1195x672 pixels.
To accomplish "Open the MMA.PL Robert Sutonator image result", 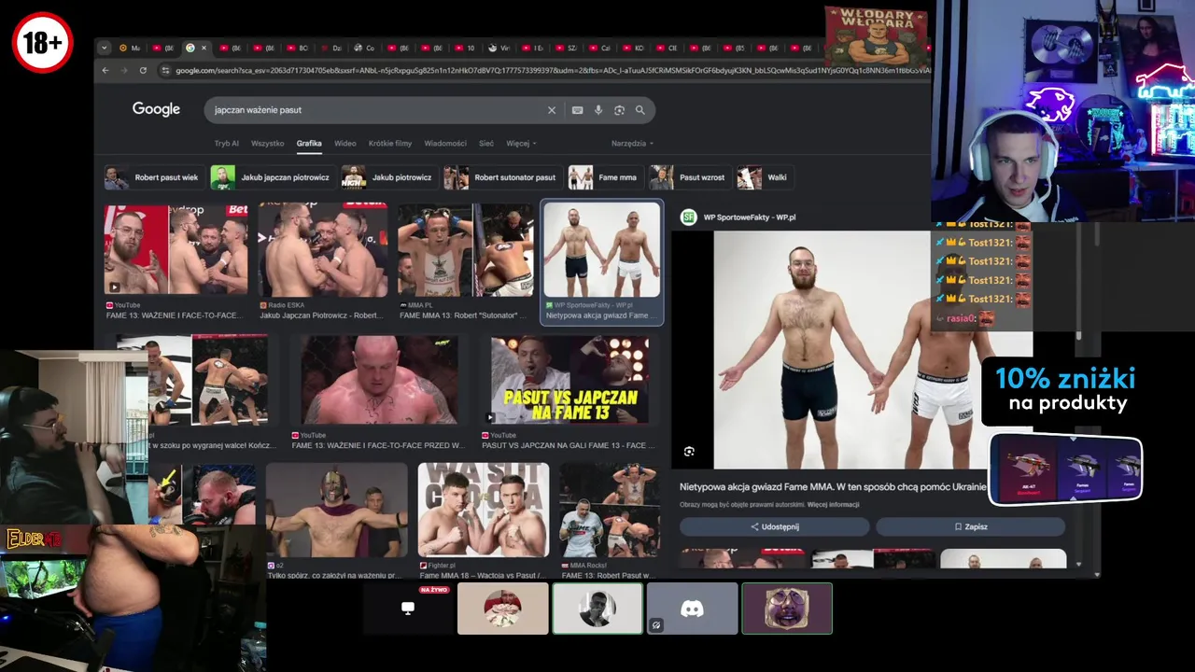I will (466, 250).
